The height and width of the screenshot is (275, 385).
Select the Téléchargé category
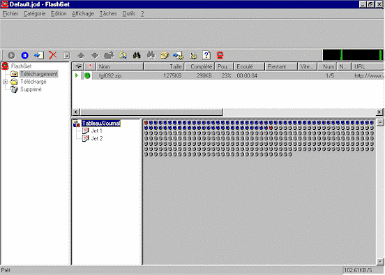33,82
